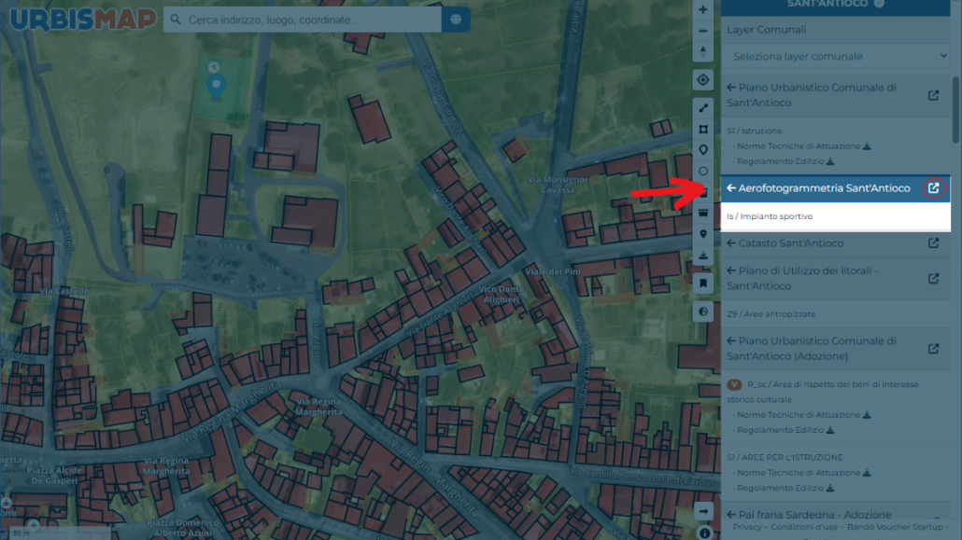Open Piano di Utilizzo dei litorali external link
Screen dimensions: 962x540
coord(933,278)
